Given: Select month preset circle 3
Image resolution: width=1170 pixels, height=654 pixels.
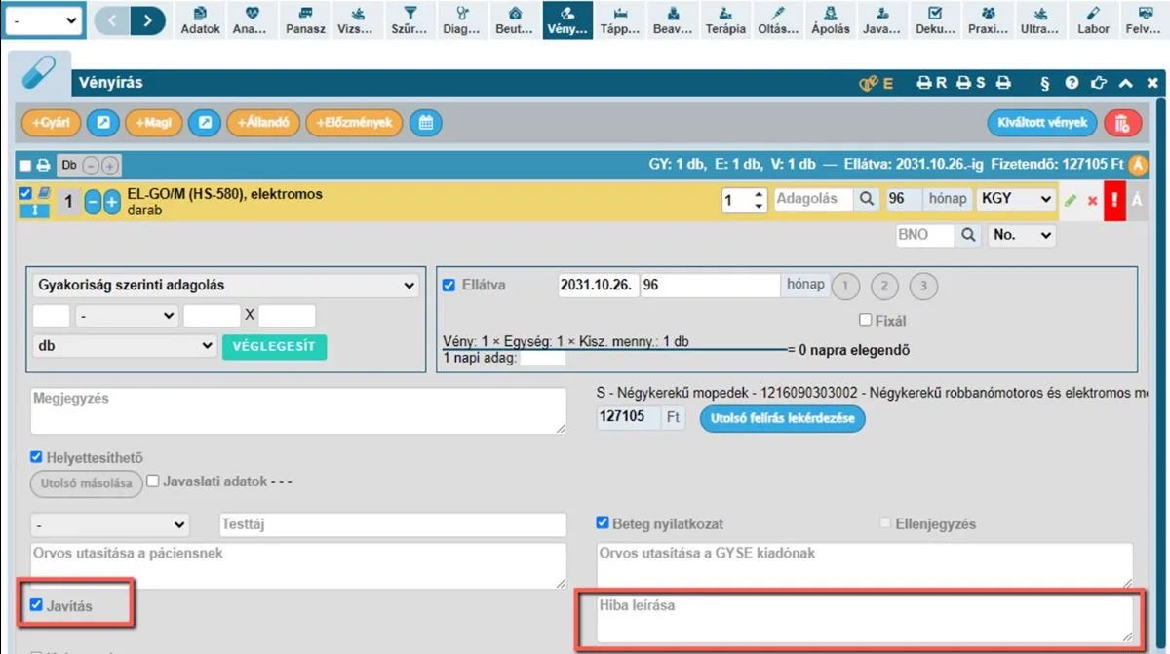Looking at the screenshot, I should click(923, 287).
